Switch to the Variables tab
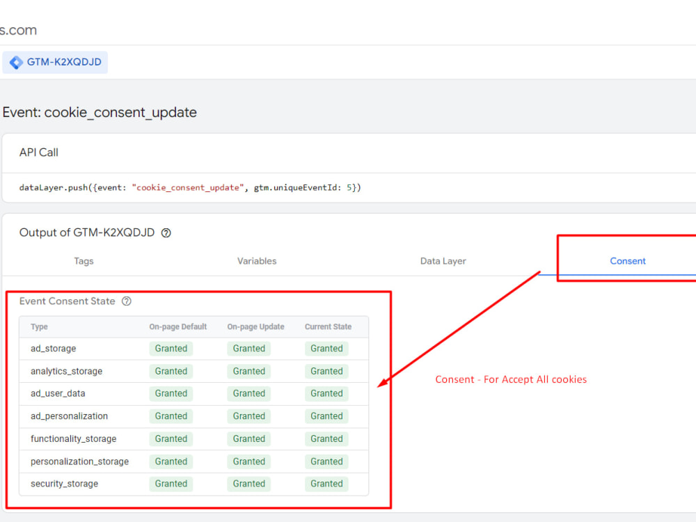The width and height of the screenshot is (696, 522). click(257, 261)
